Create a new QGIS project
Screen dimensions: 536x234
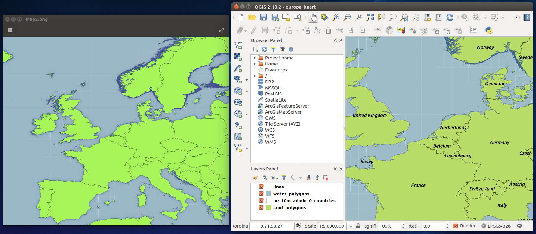click(241, 17)
